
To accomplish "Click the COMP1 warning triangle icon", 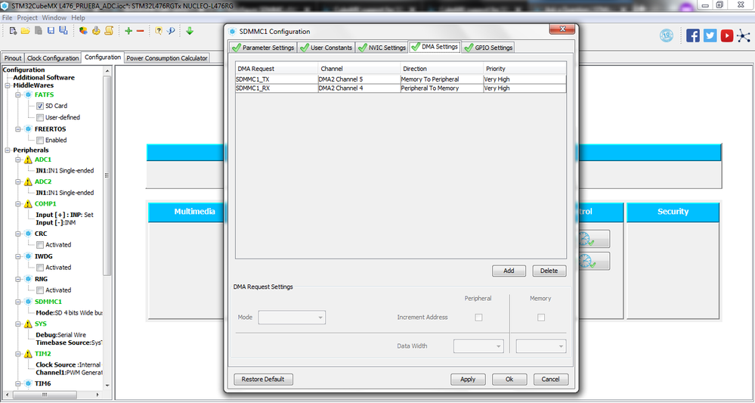I will pos(29,204).
